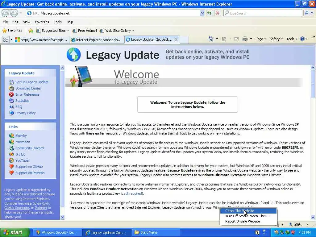Select Turn Off SmartScreen Filter option

[x=248, y=216]
